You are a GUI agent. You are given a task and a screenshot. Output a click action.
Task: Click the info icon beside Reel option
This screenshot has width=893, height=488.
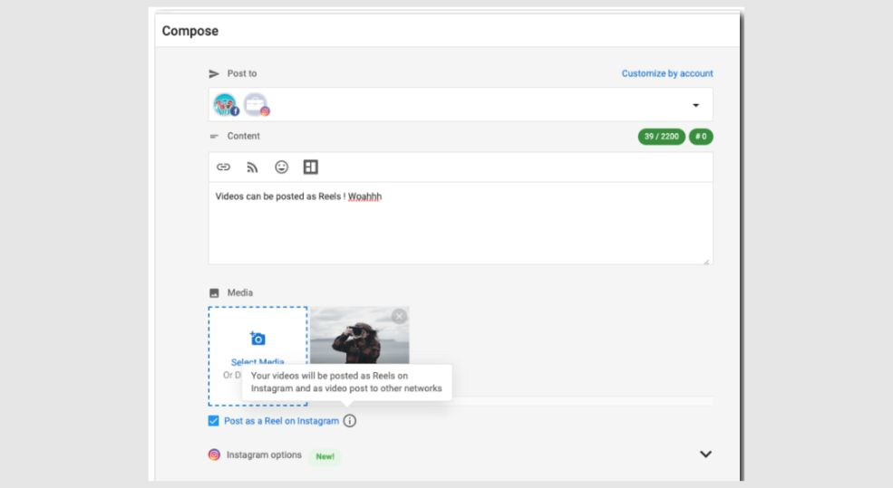(350, 421)
